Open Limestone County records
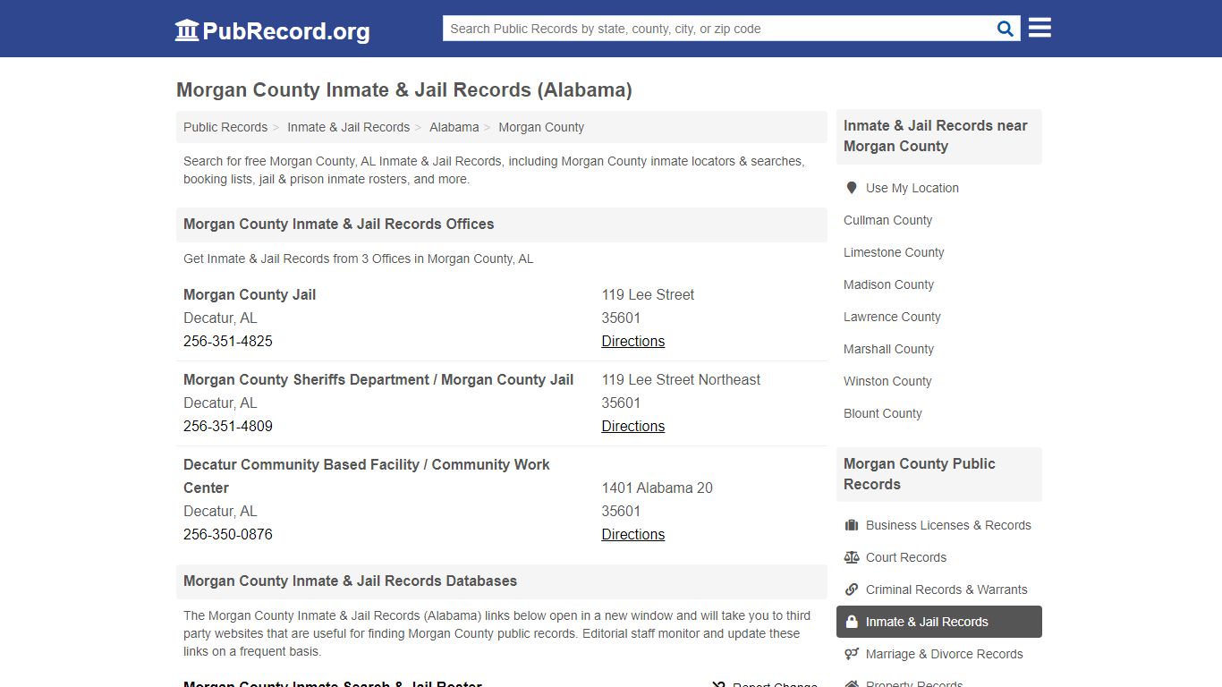This screenshot has height=687, width=1222. [894, 252]
